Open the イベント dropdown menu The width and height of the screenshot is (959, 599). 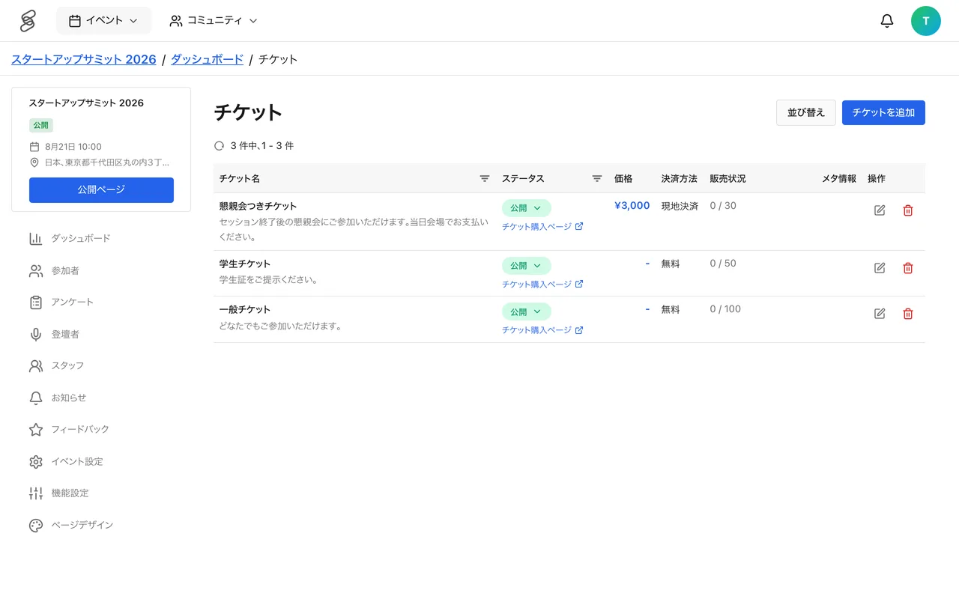click(103, 21)
